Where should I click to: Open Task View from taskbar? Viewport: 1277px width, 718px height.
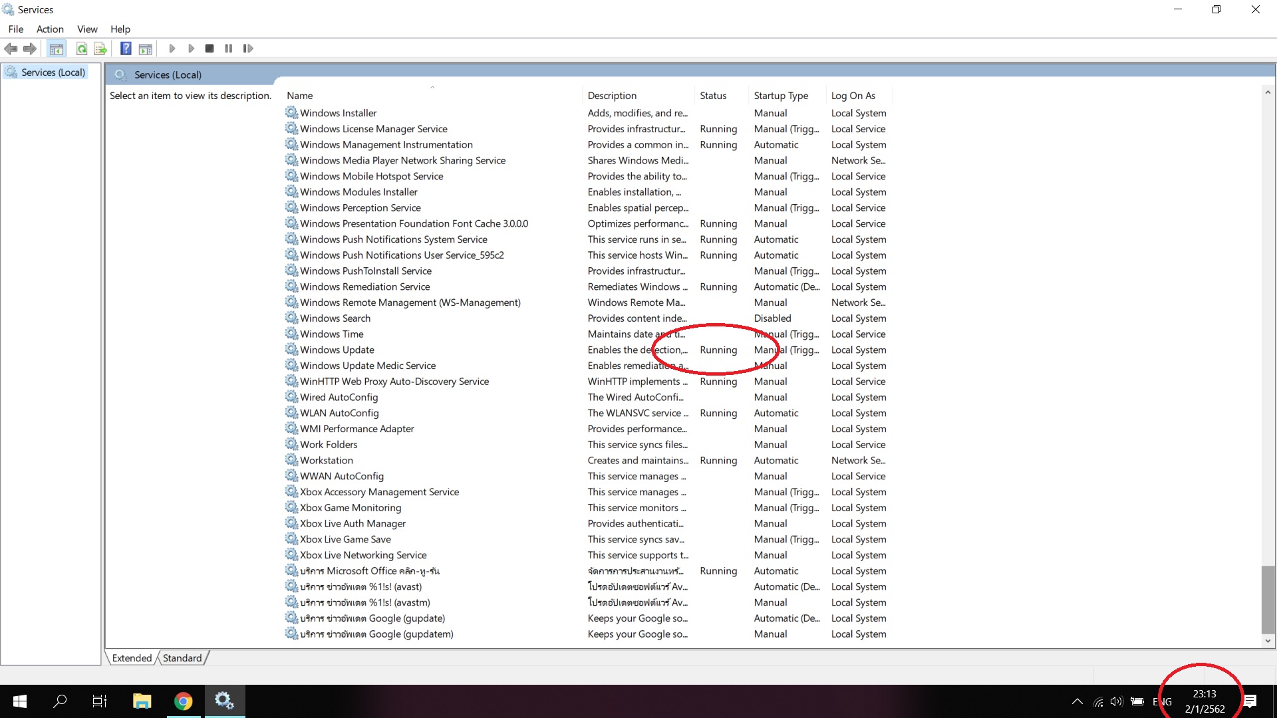click(x=100, y=701)
